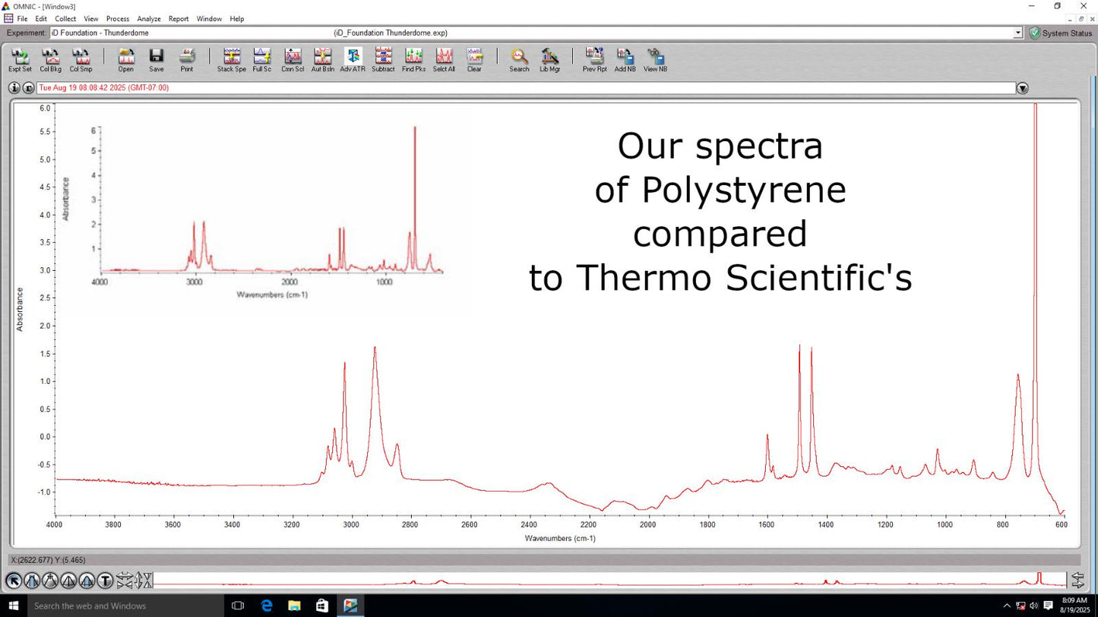Open Prev Rpt report preview

tap(594, 60)
